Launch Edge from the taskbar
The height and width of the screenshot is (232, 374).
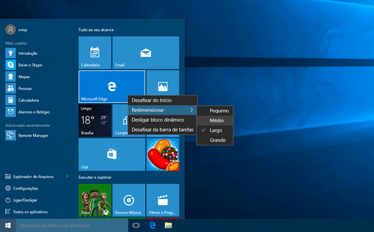[x=152, y=226]
